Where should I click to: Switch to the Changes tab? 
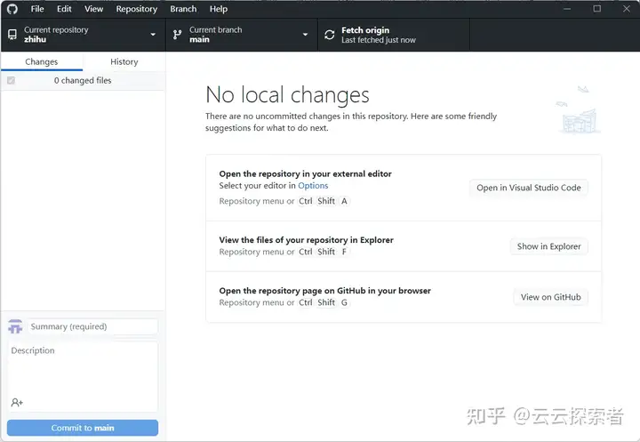coord(42,61)
